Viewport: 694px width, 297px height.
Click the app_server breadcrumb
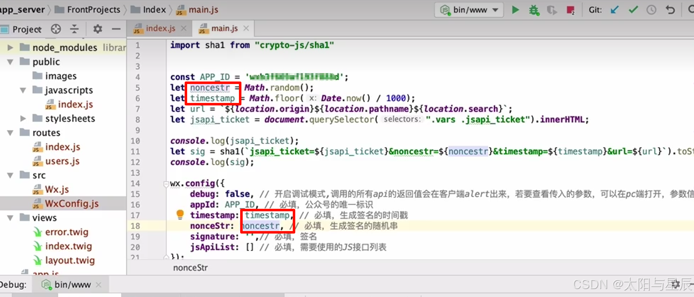tap(22, 10)
